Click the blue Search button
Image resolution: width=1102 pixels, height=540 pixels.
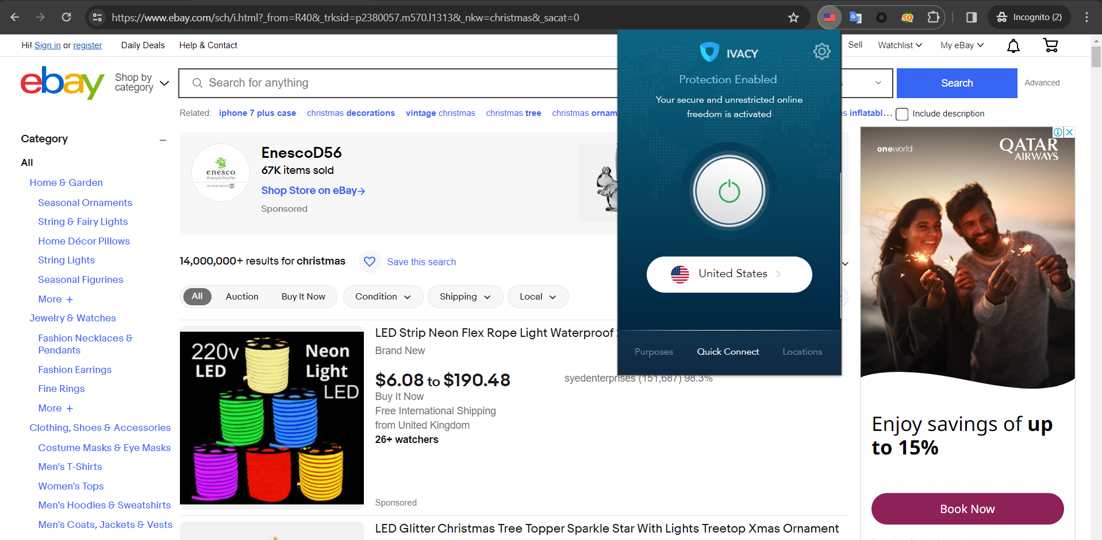coord(957,83)
